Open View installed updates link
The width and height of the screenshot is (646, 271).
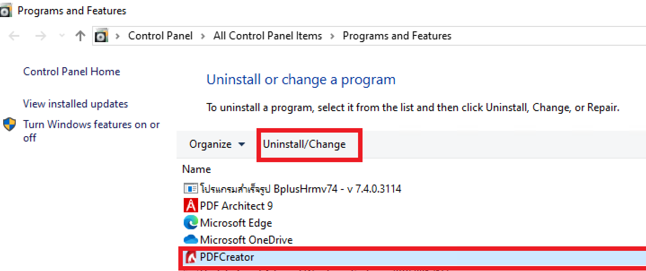pyautogui.click(x=75, y=104)
